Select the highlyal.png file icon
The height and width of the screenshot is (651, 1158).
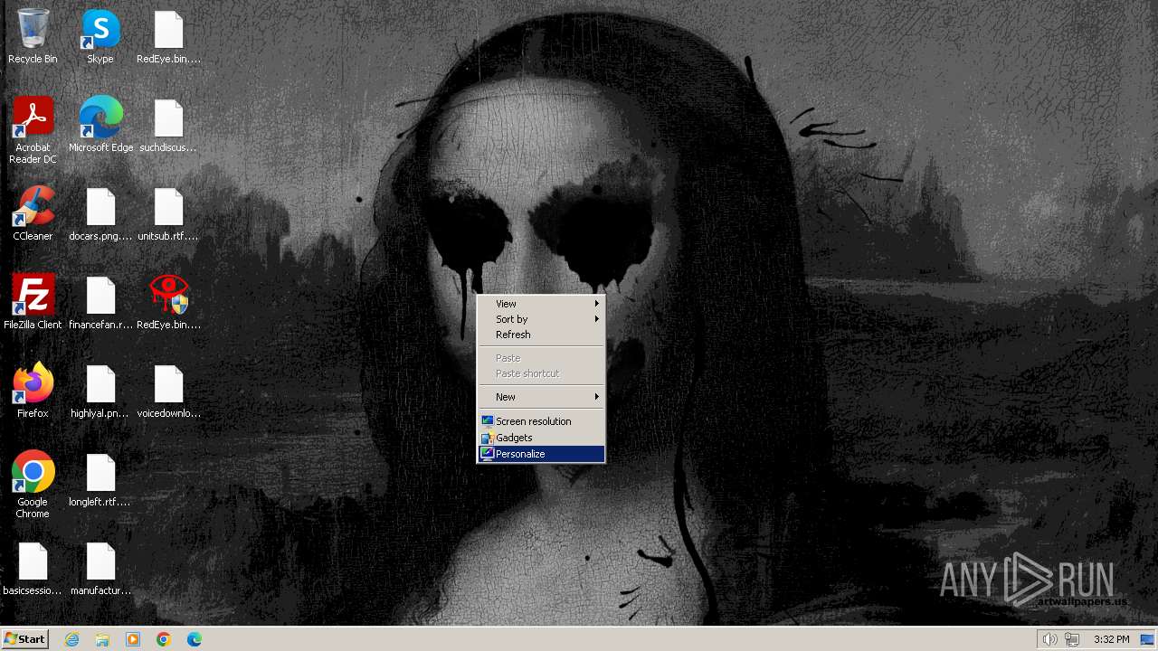click(100, 391)
